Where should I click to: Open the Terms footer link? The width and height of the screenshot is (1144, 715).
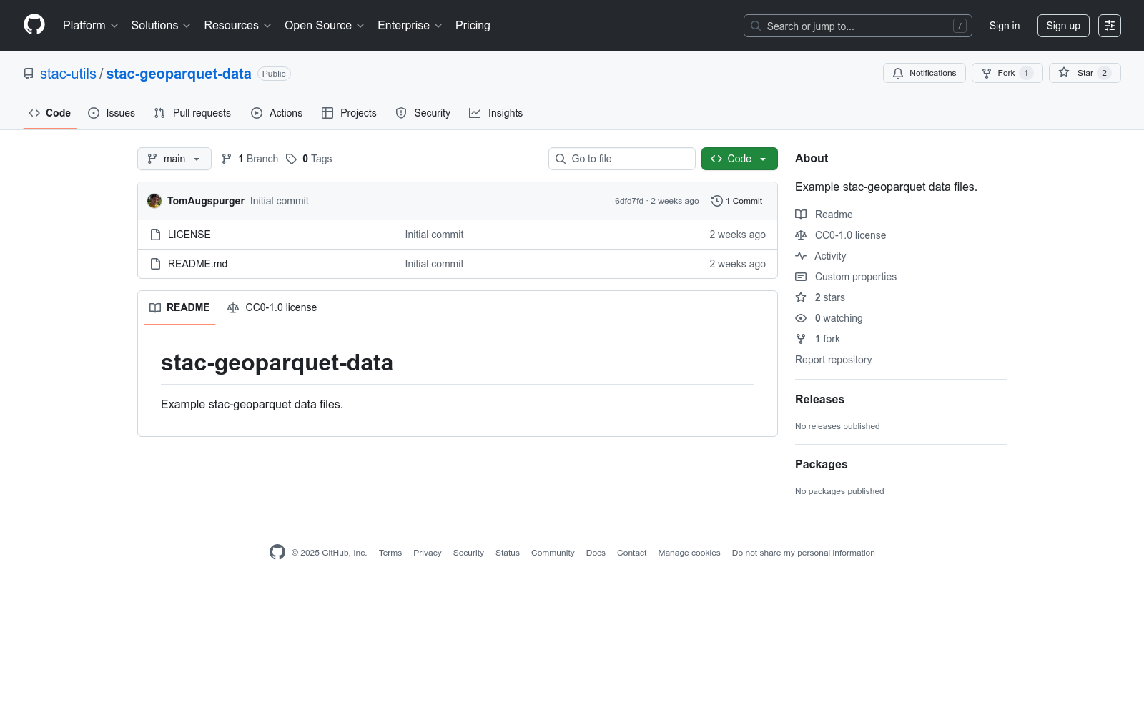pyautogui.click(x=390, y=553)
